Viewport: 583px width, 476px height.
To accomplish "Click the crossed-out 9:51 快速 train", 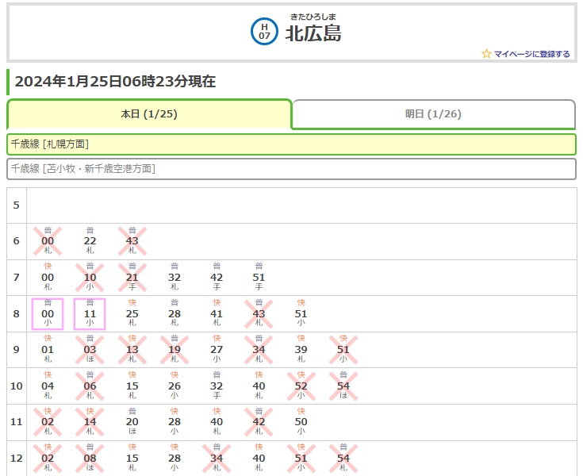I will pyautogui.click(x=343, y=349).
